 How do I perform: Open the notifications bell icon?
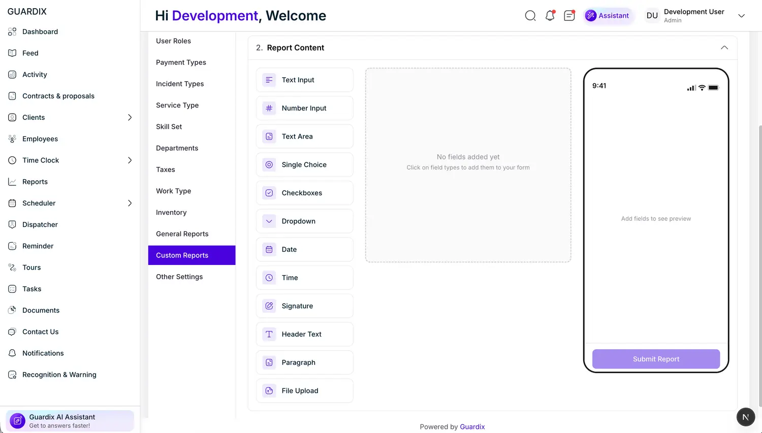pyautogui.click(x=550, y=16)
